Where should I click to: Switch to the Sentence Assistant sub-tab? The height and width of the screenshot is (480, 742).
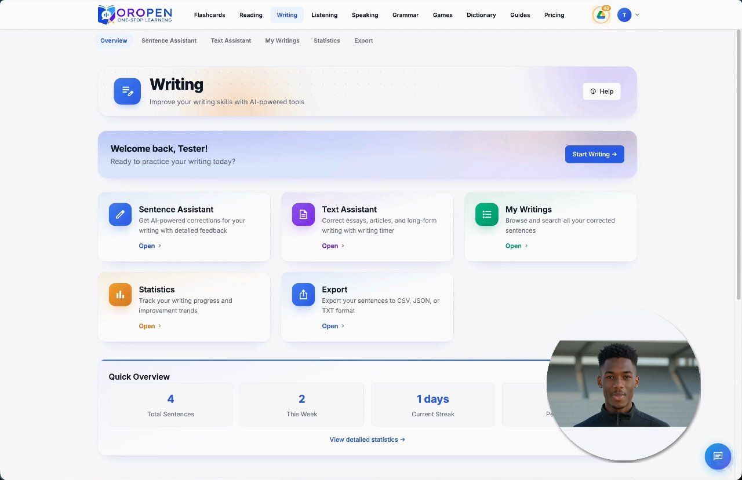pos(169,41)
